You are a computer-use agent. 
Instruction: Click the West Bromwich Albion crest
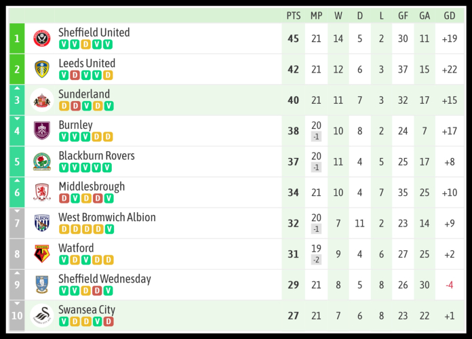42,223
